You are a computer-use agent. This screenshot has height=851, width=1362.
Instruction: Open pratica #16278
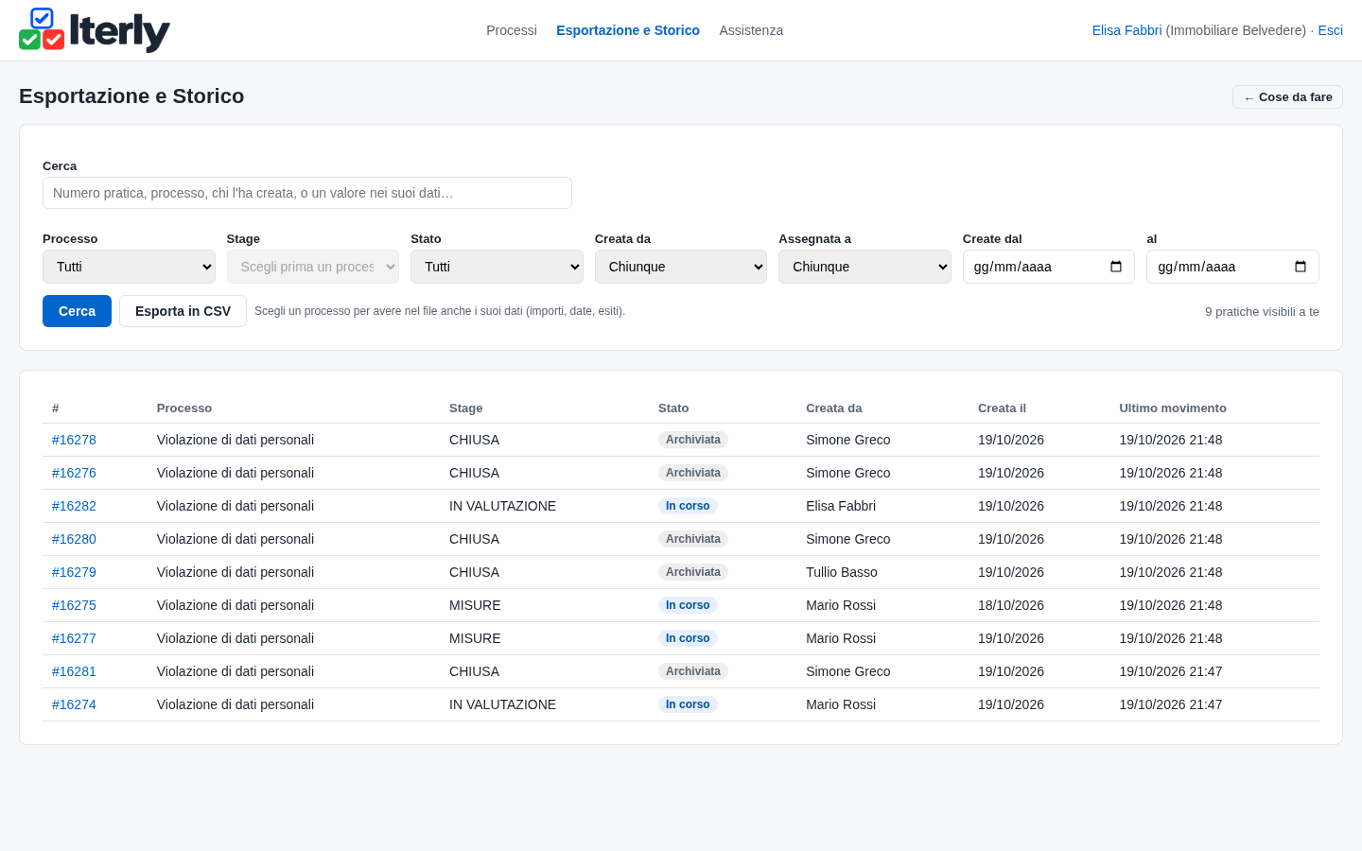pyautogui.click(x=74, y=440)
